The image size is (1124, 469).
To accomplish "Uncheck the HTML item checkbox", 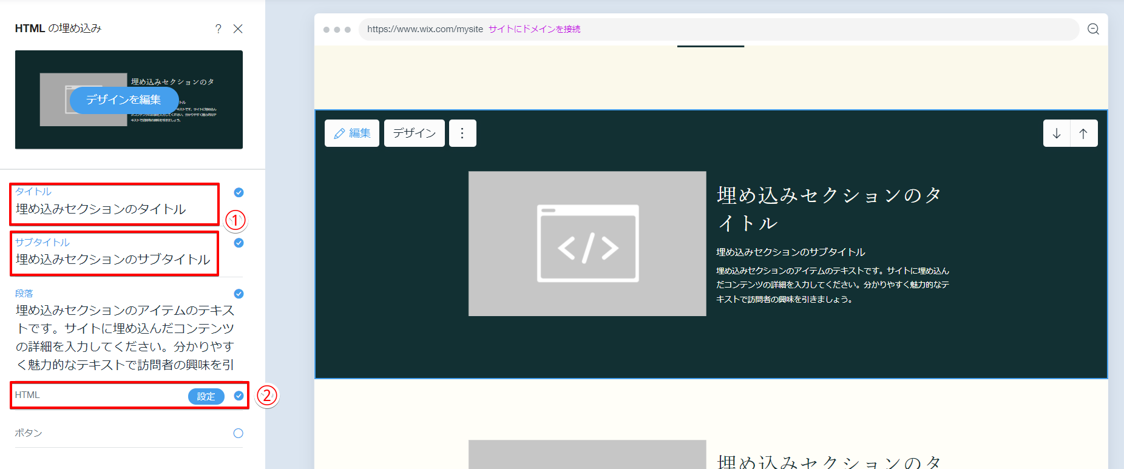I will pyautogui.click(x=239, y=396).
